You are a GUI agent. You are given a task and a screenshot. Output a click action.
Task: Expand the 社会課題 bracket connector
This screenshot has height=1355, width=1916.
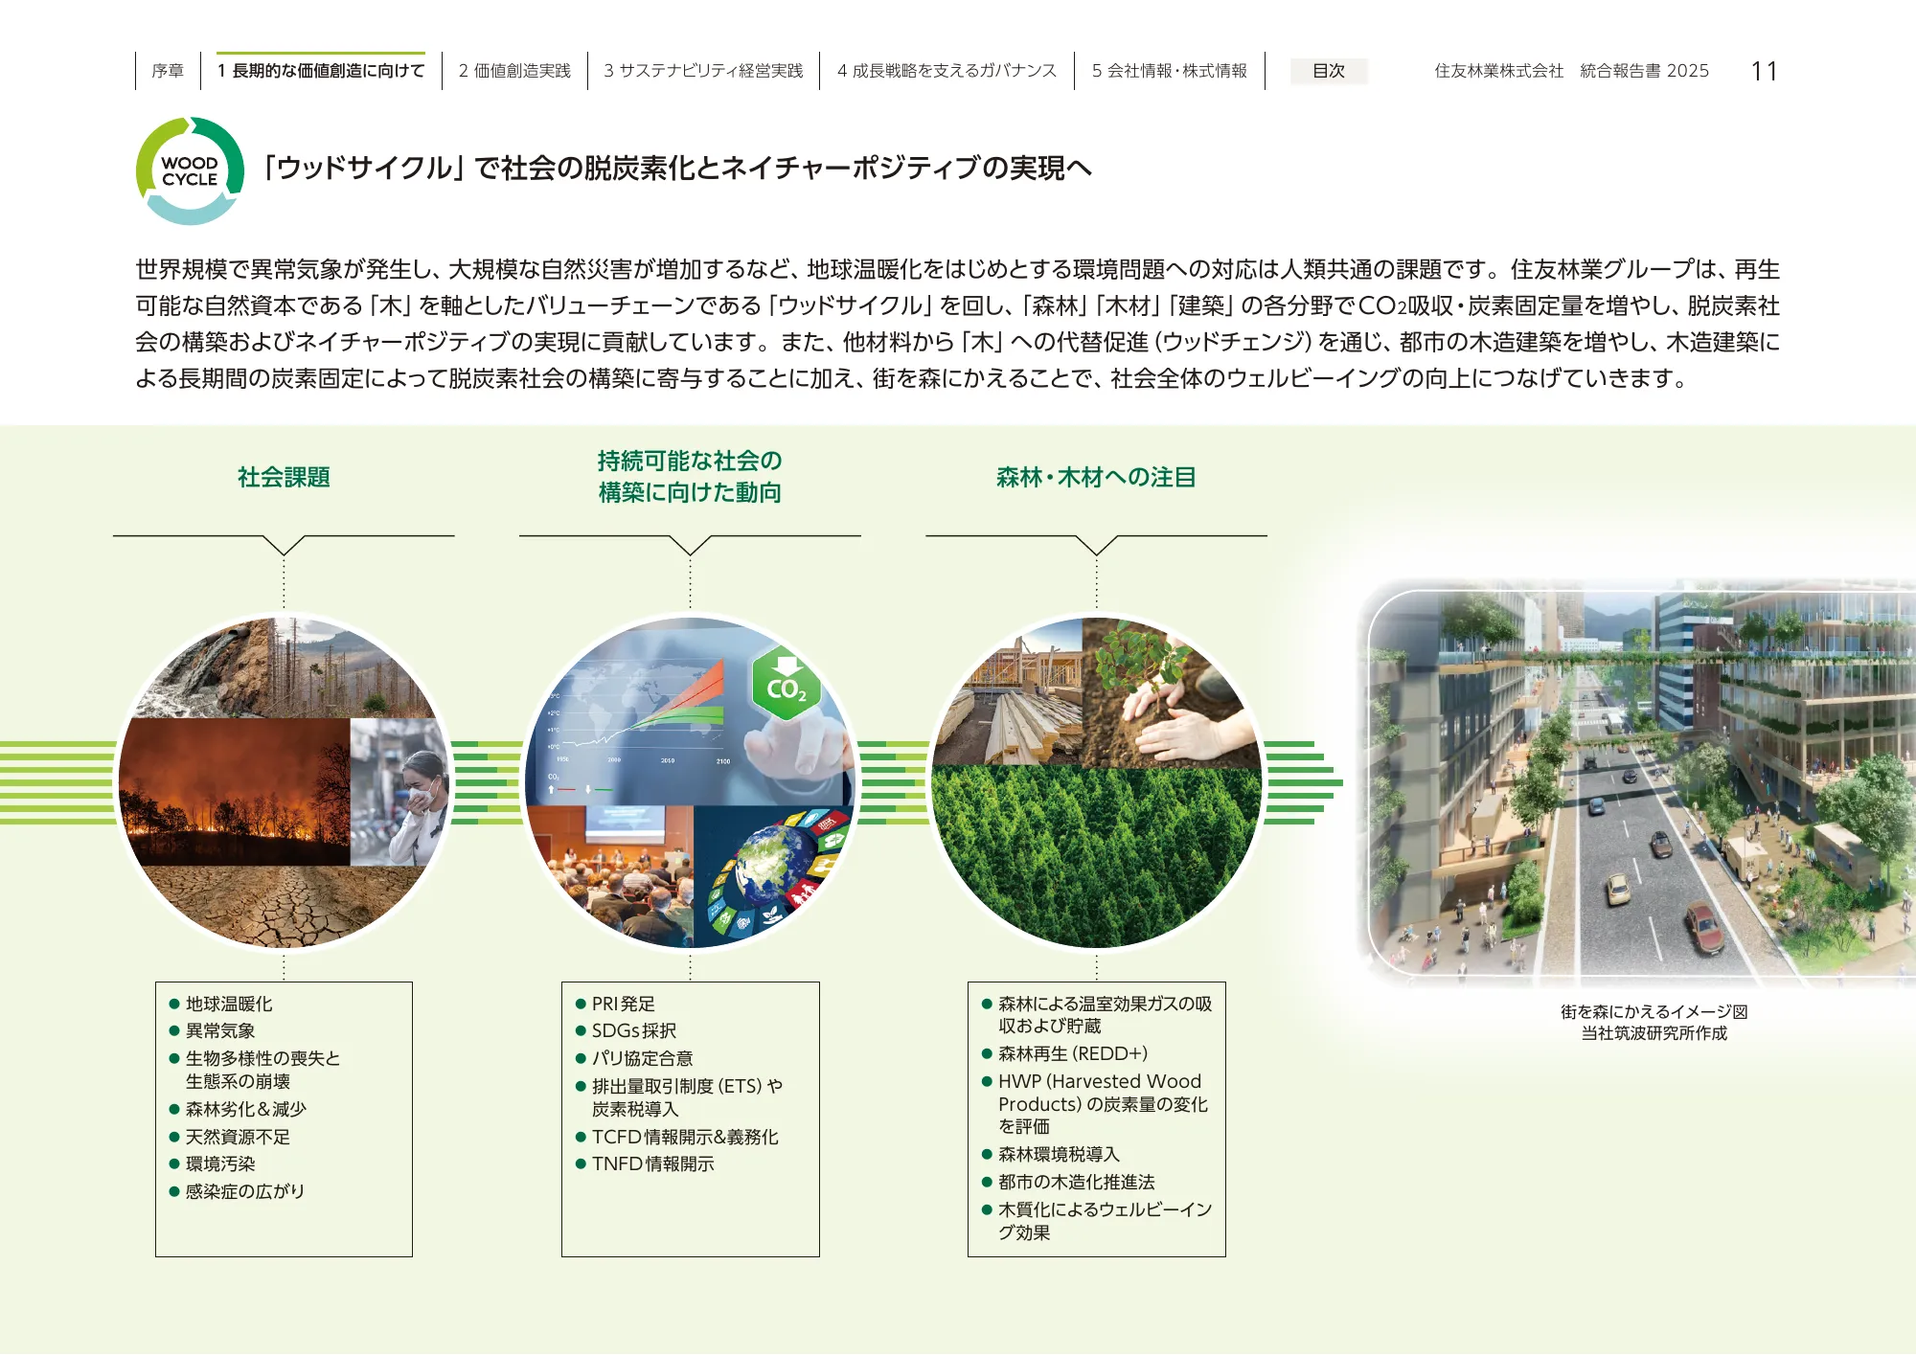(x=285, y=546)
